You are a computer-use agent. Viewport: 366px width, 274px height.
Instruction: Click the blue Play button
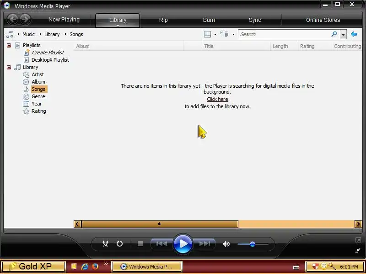pos(183,244)
